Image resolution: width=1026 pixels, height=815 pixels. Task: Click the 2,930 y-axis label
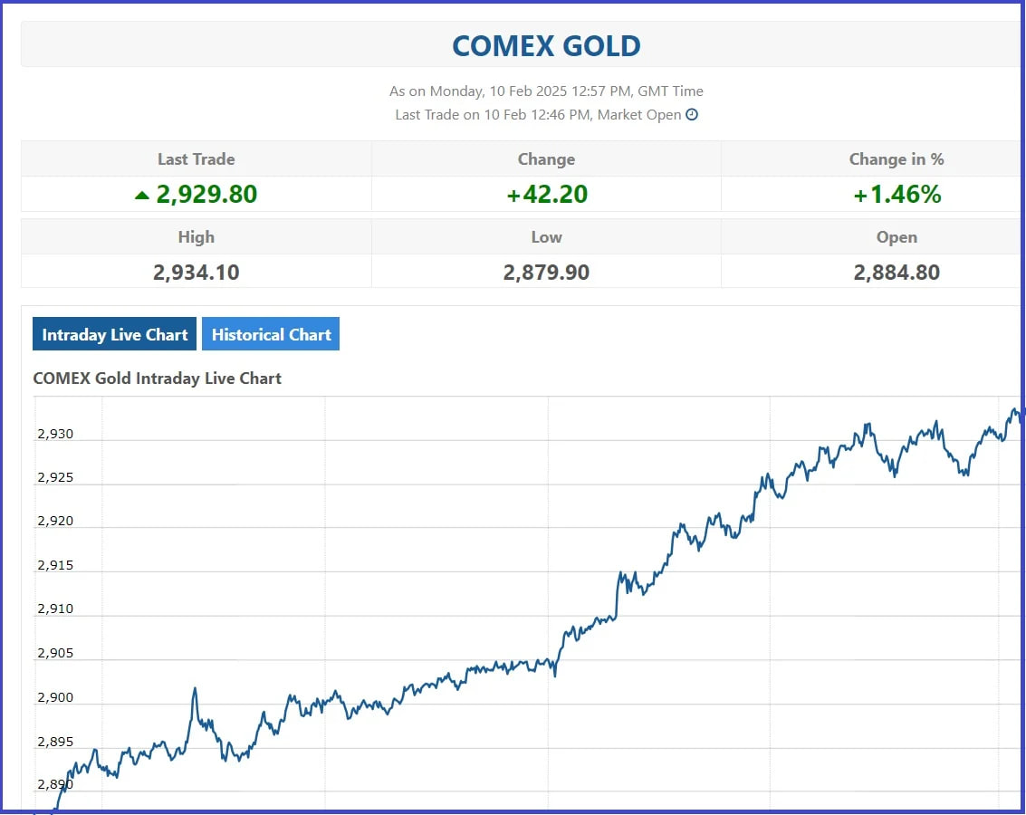(x=55, y=434)
